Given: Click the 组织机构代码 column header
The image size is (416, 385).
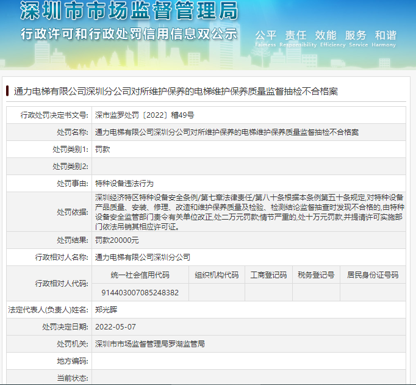Looking at the screenshot, I should [x=217, y=275].
